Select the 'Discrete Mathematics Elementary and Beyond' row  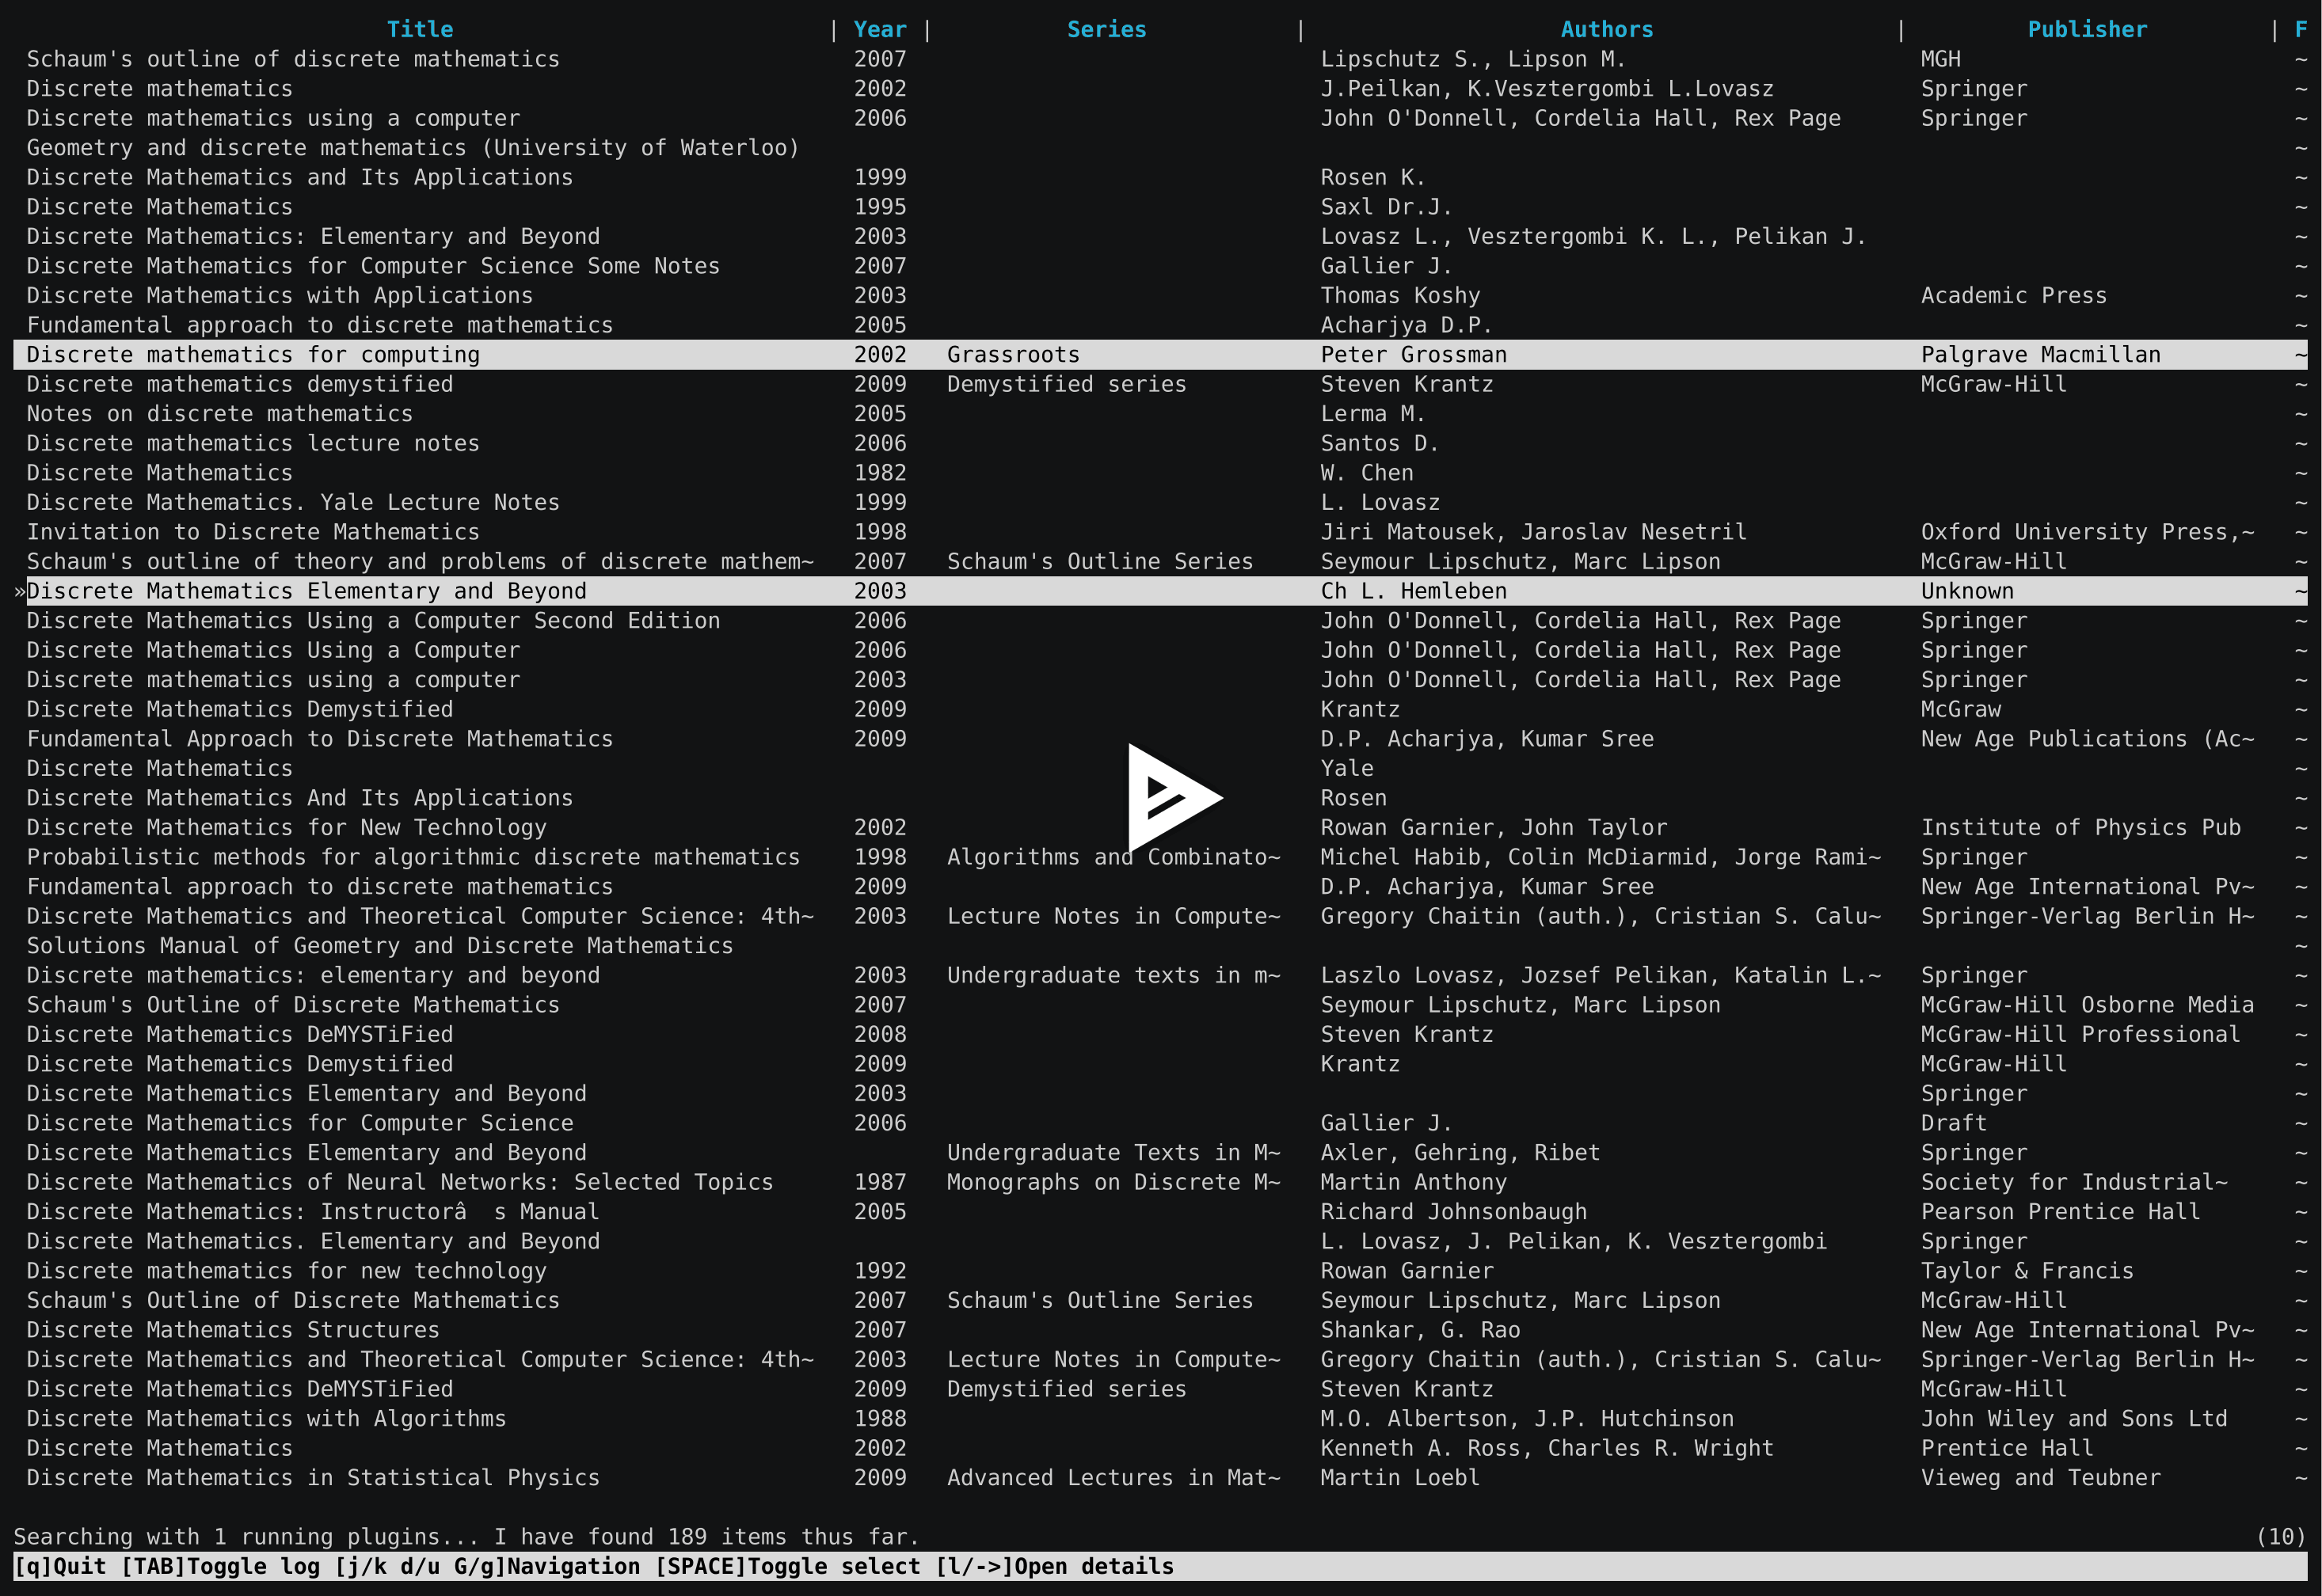pyautogui.click(x=307, y=591)
